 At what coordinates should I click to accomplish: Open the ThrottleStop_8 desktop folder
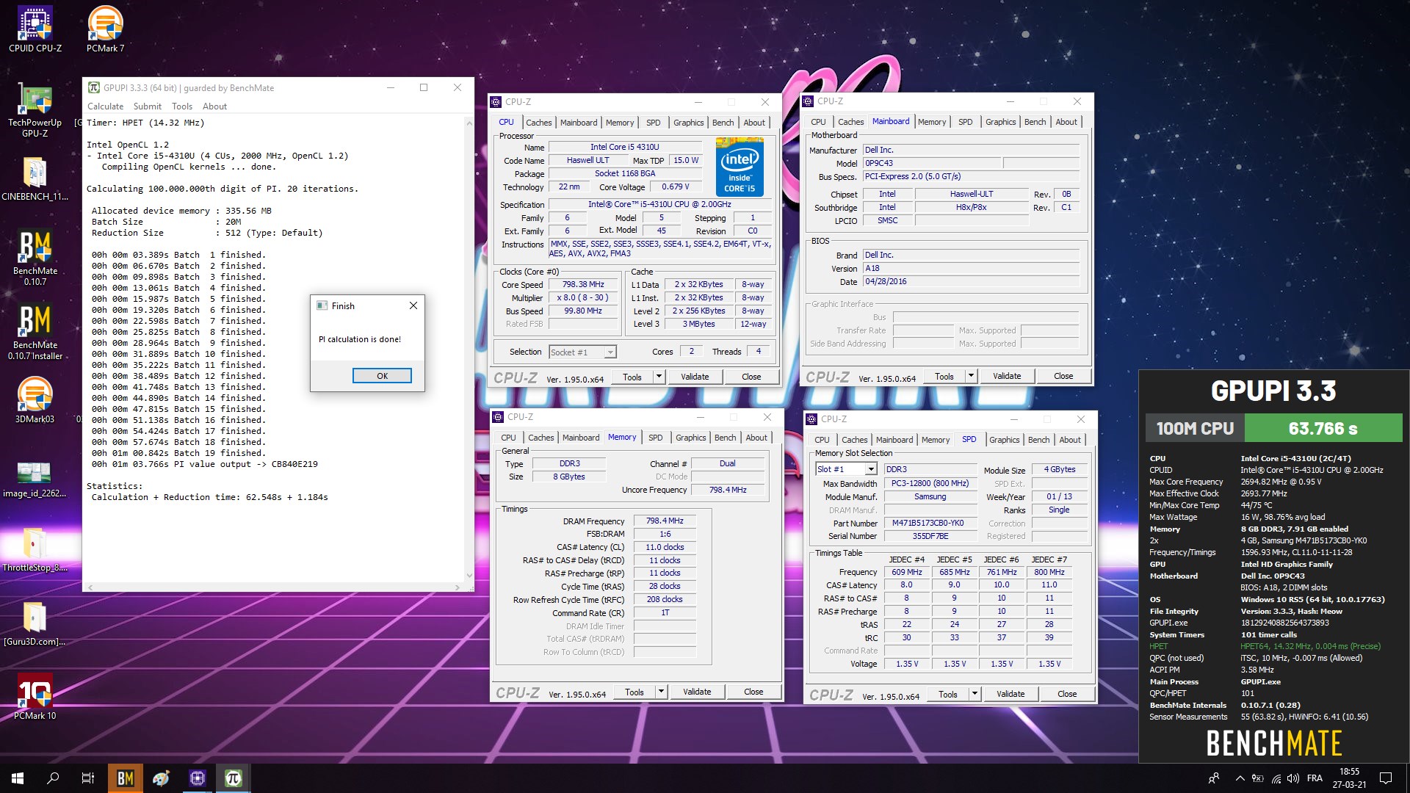pos(35,549)
